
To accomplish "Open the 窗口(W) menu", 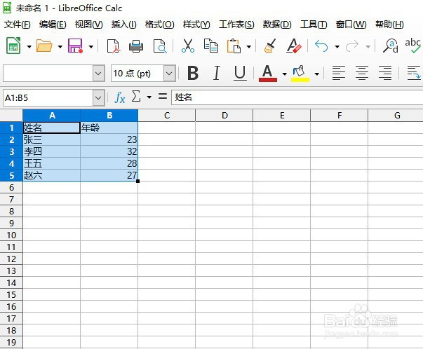I will [x=351, y=25].
